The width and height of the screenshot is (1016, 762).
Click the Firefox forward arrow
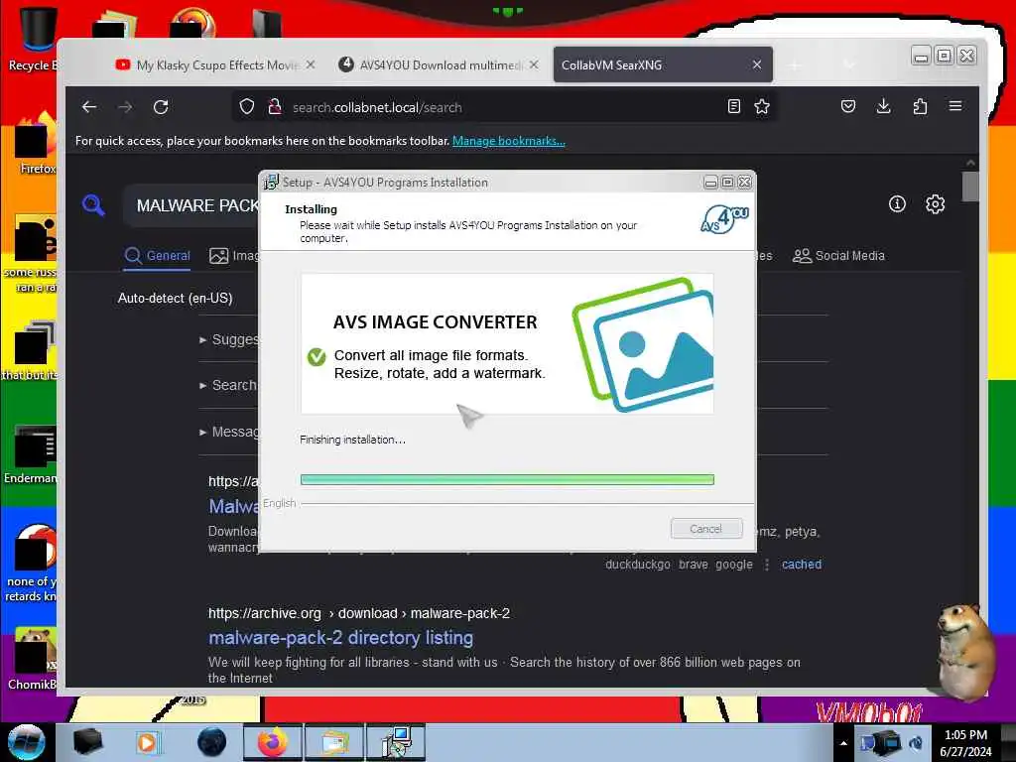(125, 107)
